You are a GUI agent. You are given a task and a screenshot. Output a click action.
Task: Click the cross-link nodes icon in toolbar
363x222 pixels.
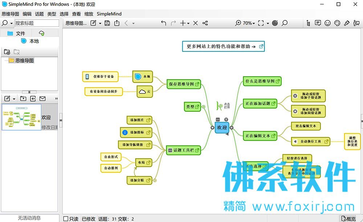click(x=205, y=23)
